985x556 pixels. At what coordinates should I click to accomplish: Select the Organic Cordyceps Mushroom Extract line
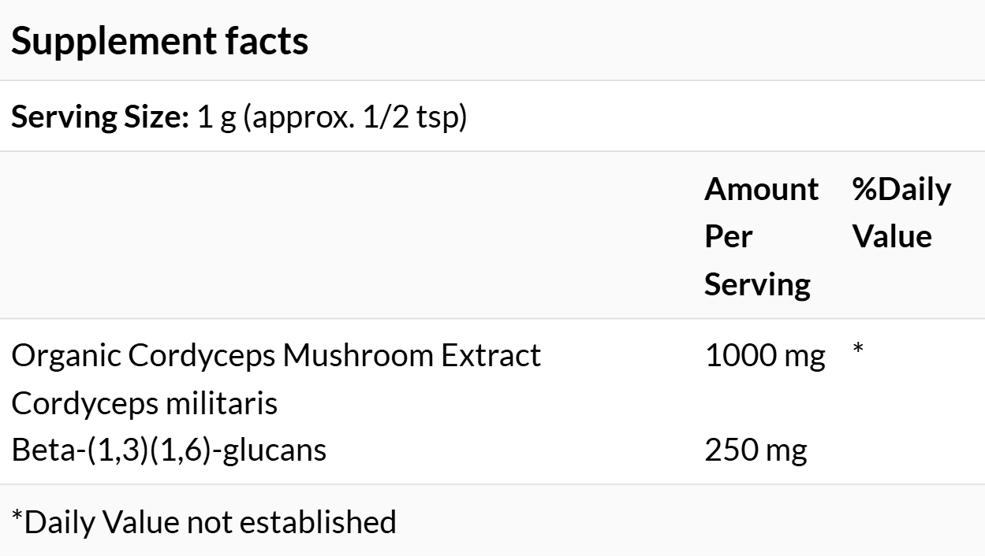click(276, 356)
